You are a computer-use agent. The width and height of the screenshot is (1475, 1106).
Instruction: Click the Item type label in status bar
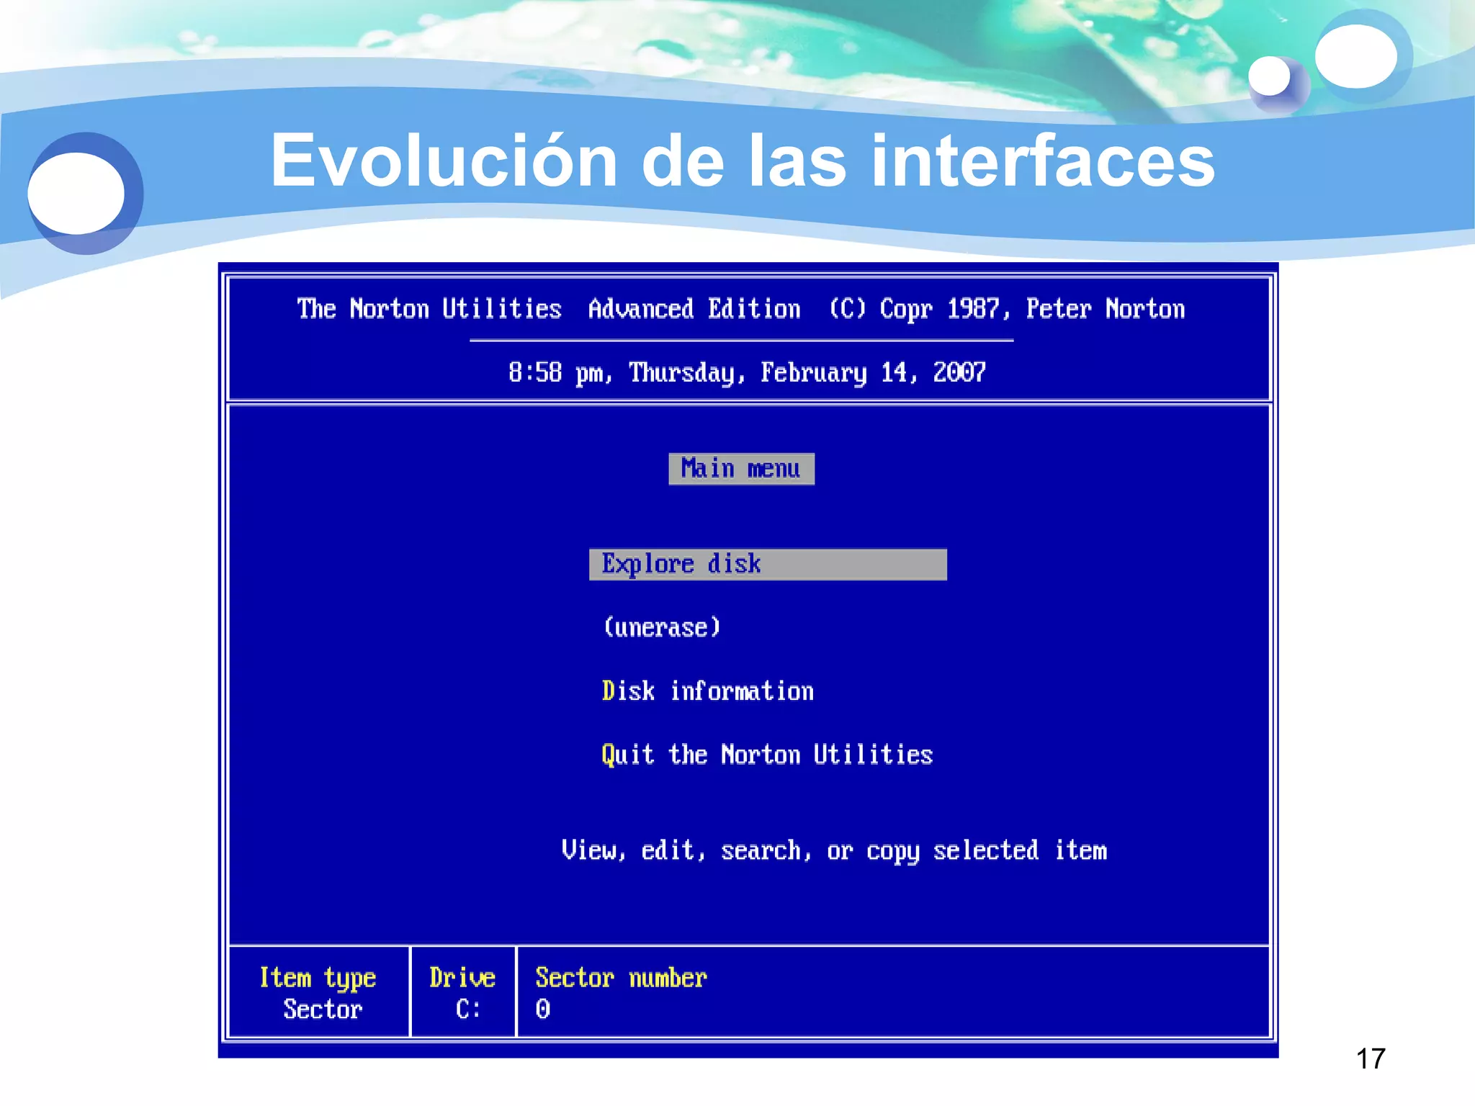pos(318,978)
